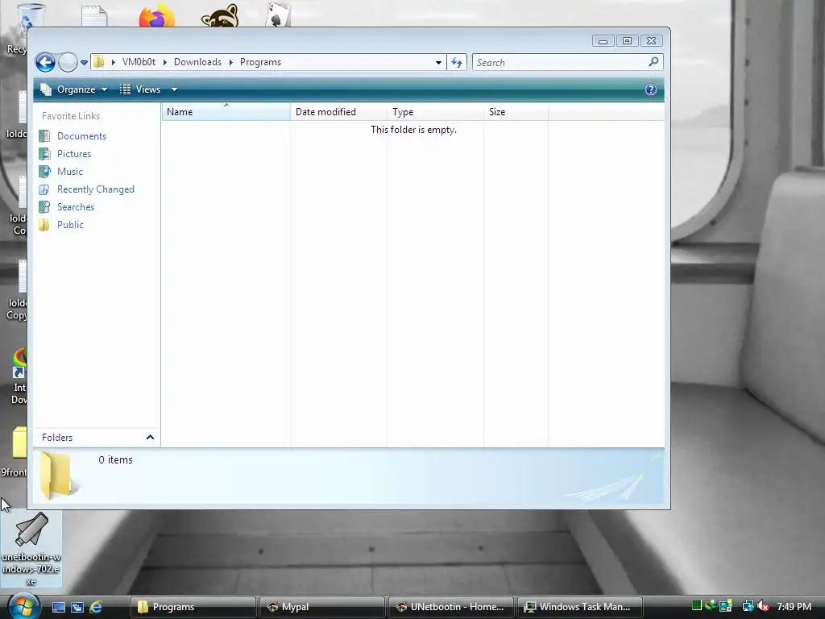
Task: Click the Forward navigation button
Action: (68, 63)
